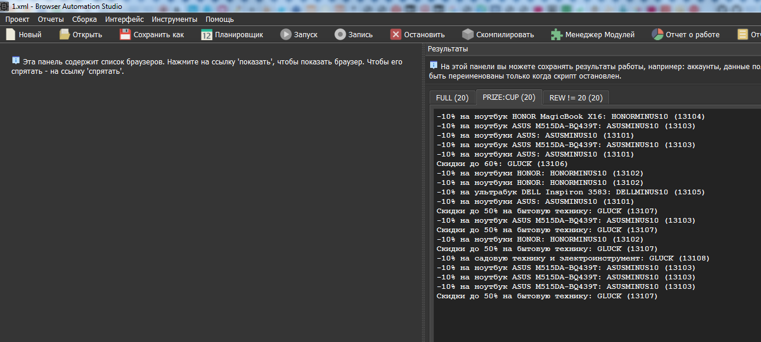Click the Scheduler calendar icon

206,34
